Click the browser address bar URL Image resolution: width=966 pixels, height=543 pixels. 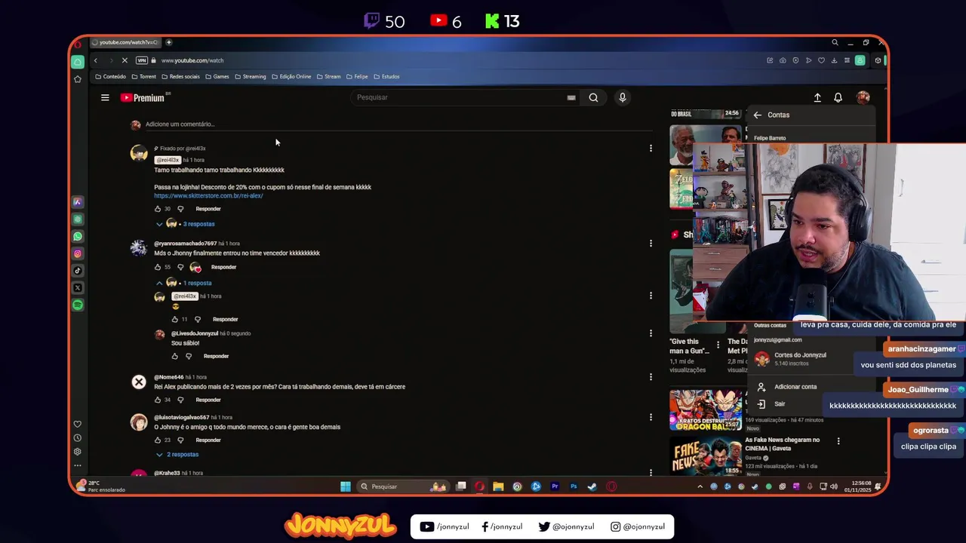192,60
